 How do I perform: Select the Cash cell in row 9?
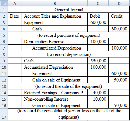click(x=55, y=61)
